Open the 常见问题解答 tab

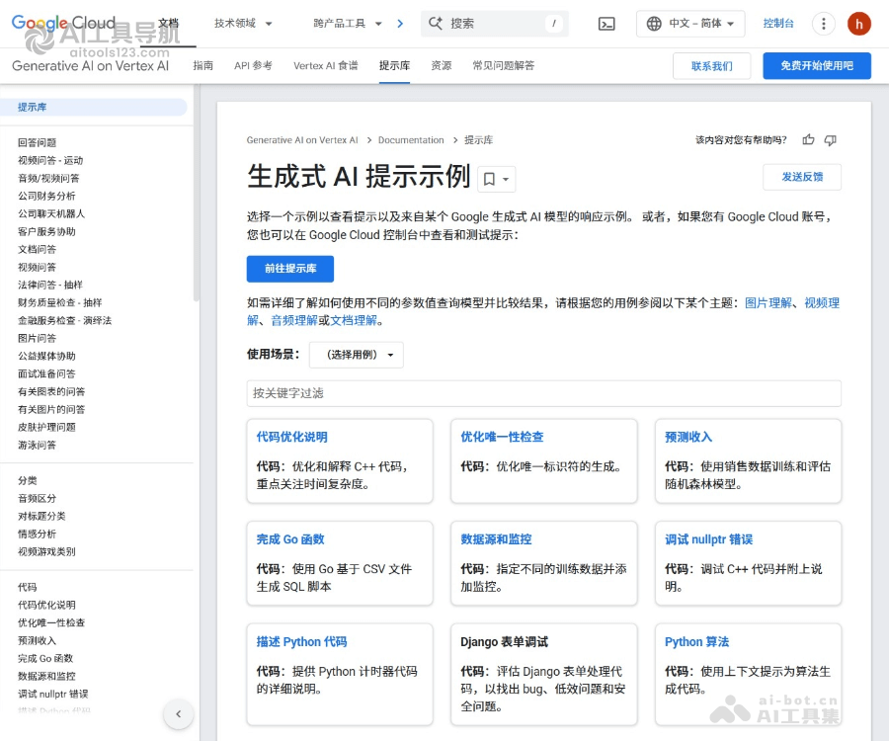tap(504, 66)
